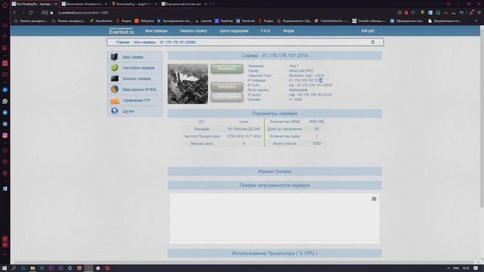Open server console black screen icon
This screenshot has width=484, height=272.
114,79
